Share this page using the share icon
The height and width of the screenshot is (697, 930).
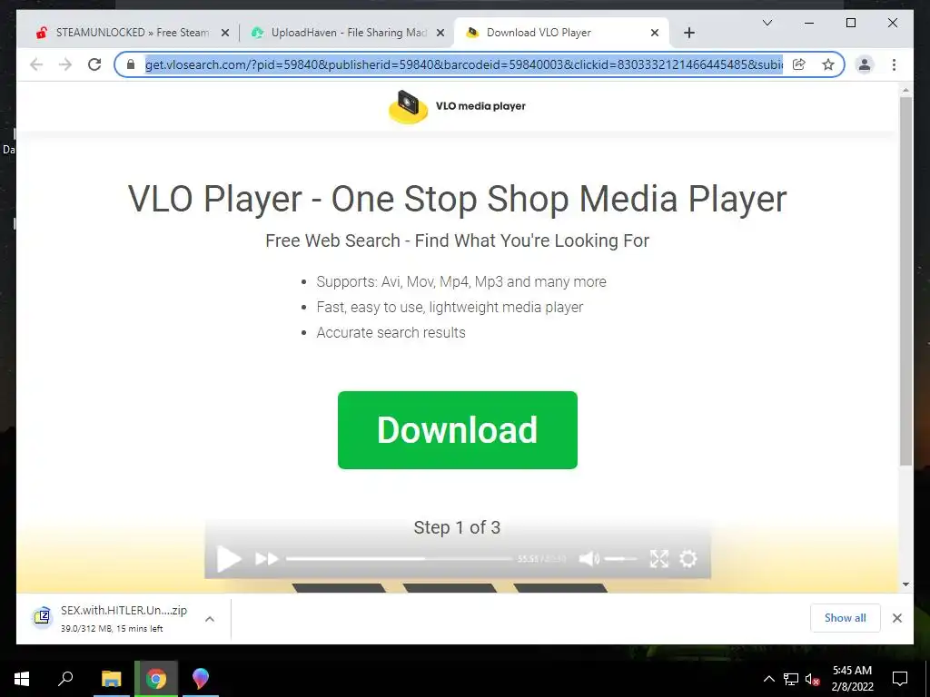click(799, 64)
